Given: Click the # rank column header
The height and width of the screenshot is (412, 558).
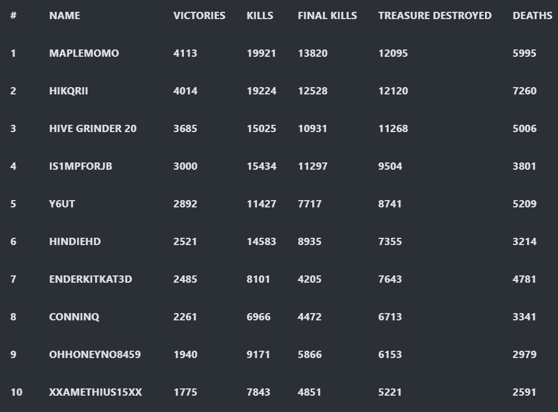Looking at the screenshot, I should pyautogui.click(x=13, y=16).
